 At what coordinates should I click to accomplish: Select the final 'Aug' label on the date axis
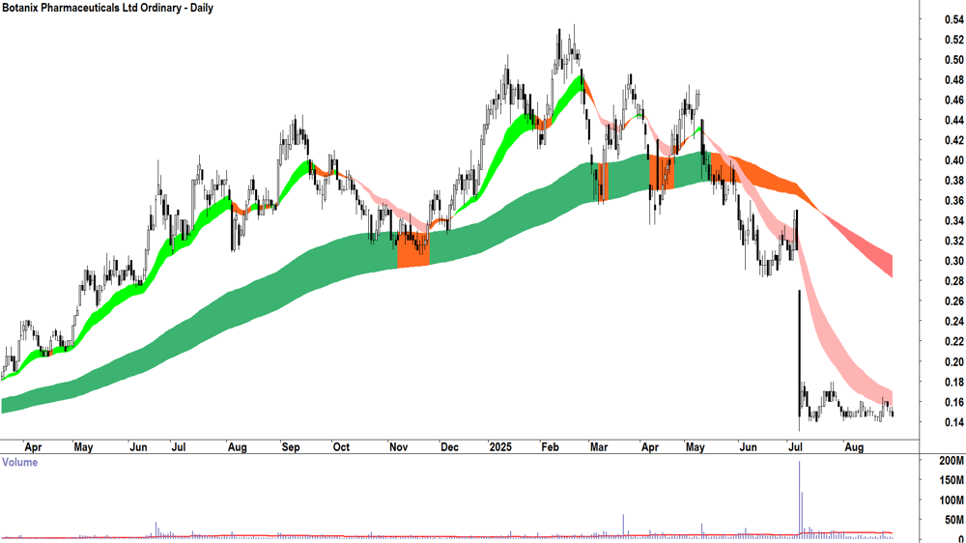[x=853, y=447]
